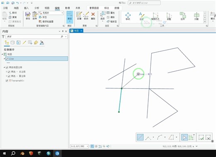This screenshot has height=157, width=216.
Task: Uncheck the 亮色 - 点注释 layer checkbox
Action: [9, 72]
